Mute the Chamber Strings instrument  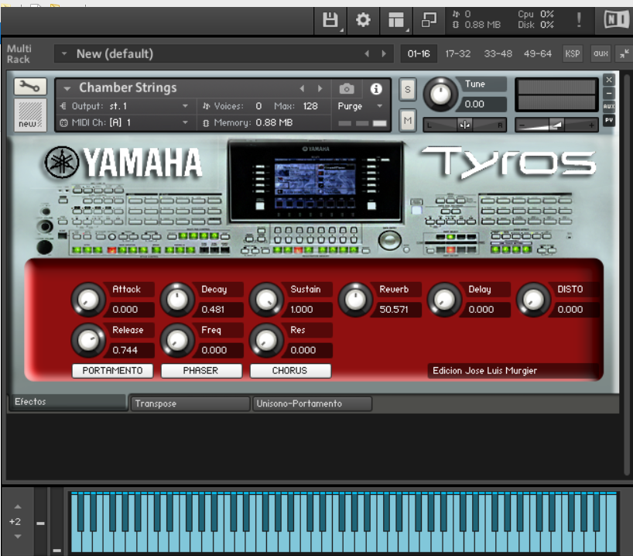(408, 120)
